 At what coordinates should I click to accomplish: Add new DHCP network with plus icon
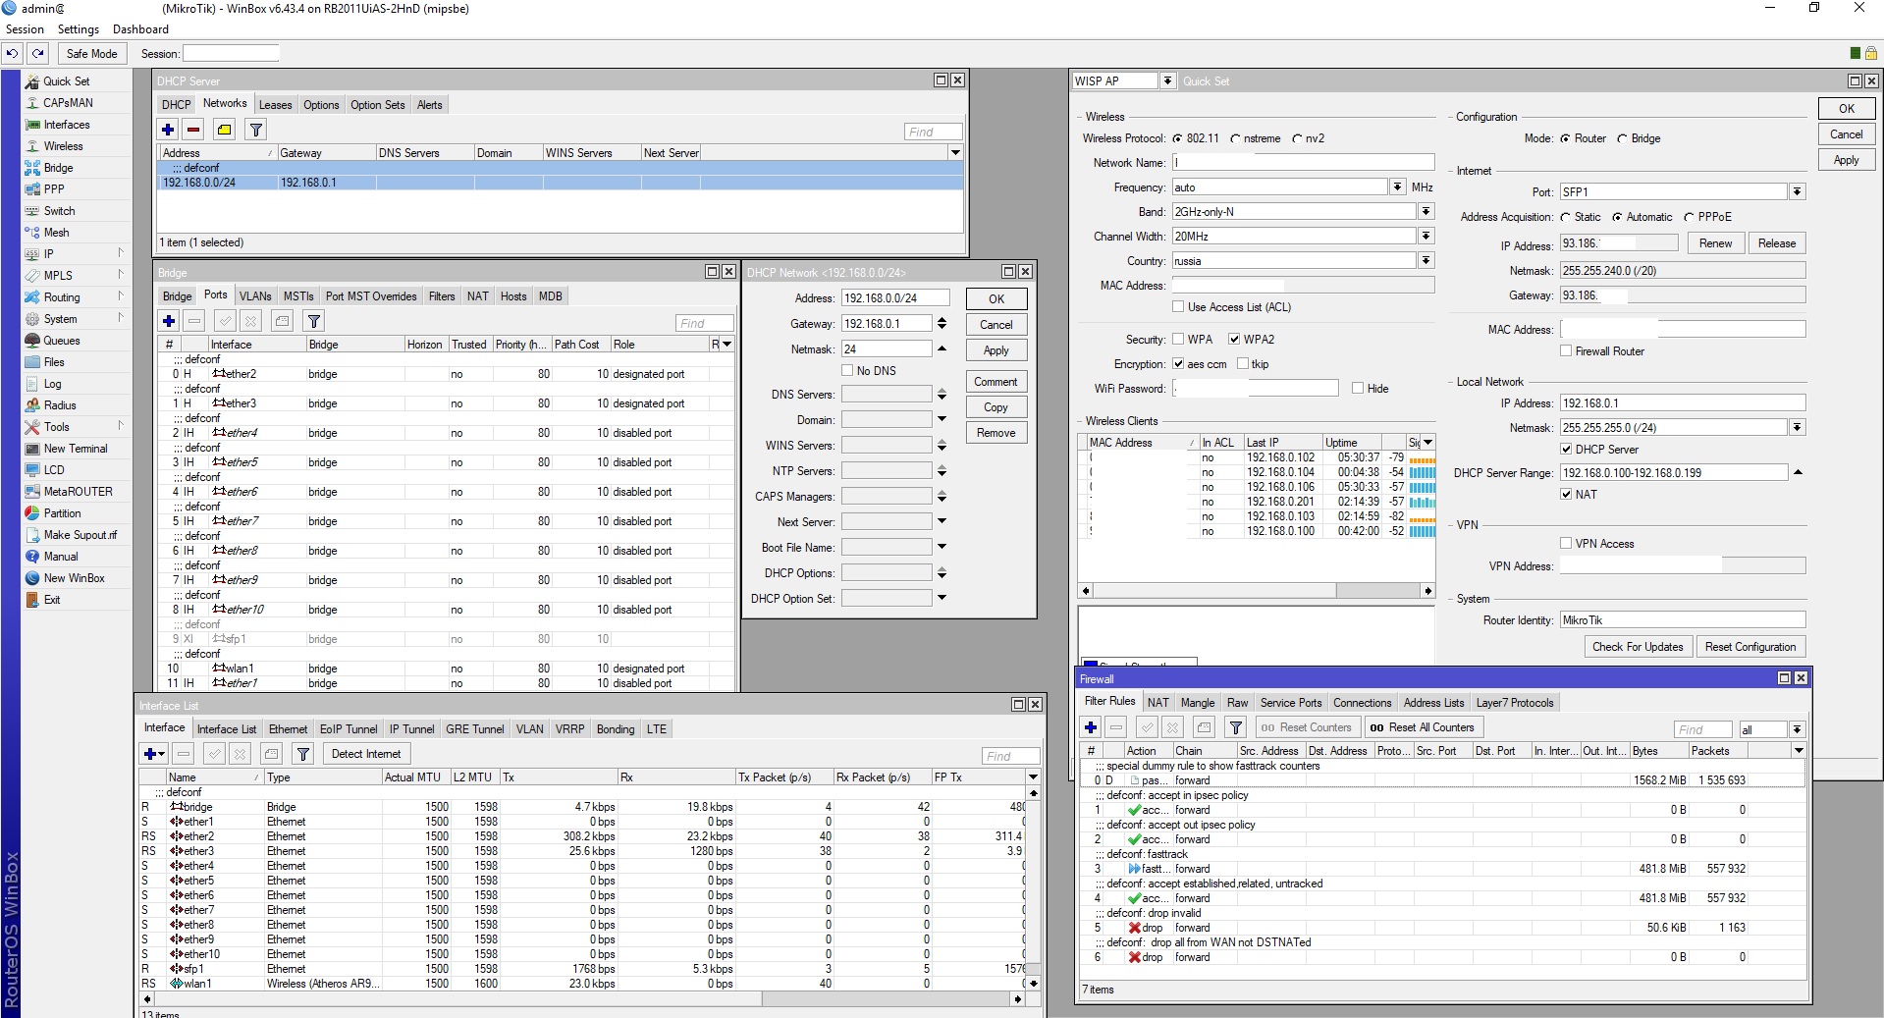pyautogui.click(x=168, y=130)
